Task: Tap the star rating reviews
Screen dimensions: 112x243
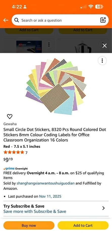Action: coord(15,152)
